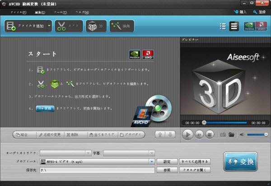The width and height of the screenshot is (271, 186).
Task: Switch to detailed list view mode
Action: (223, 26)
